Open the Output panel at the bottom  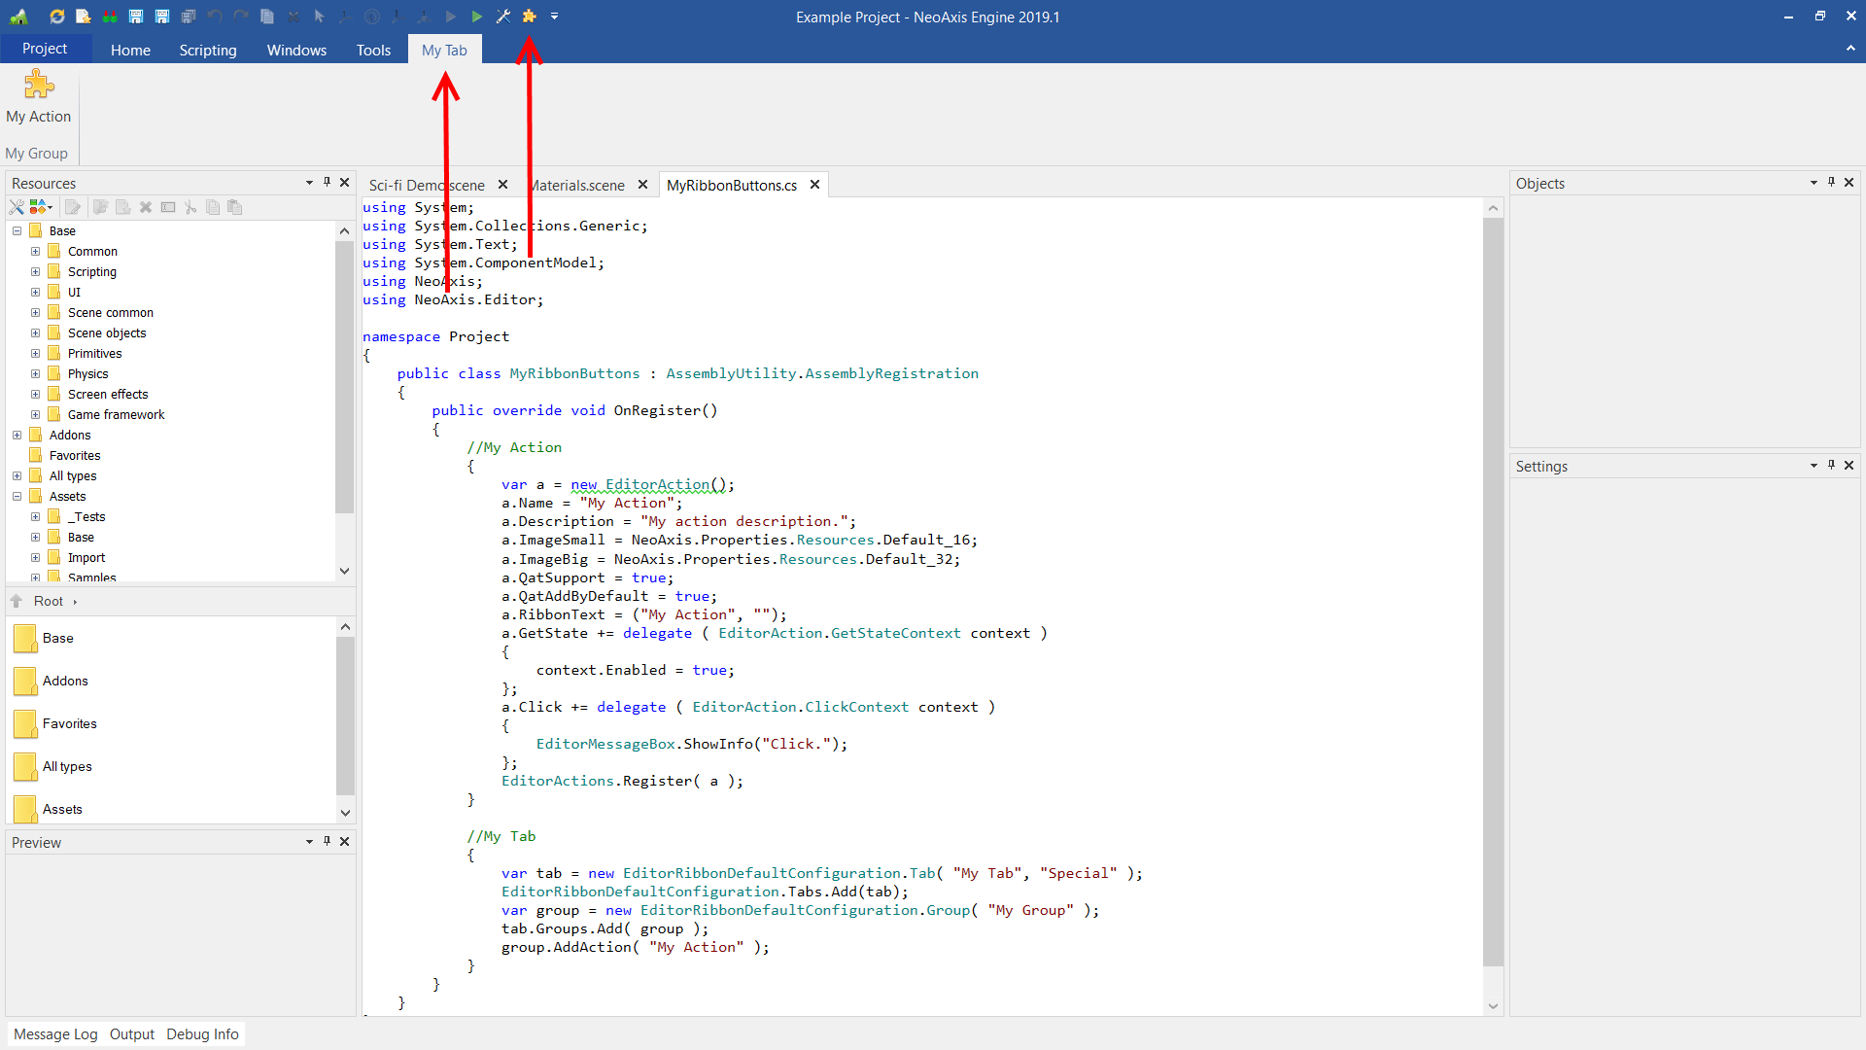pos(131,1034)
